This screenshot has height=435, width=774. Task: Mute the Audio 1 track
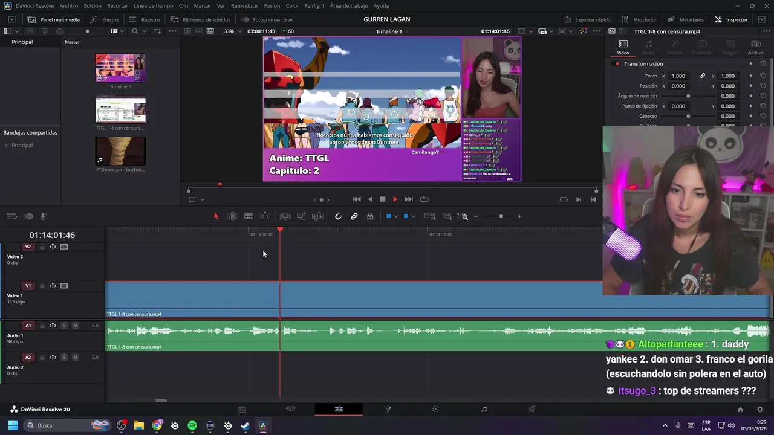pyautogui.click(x=75, y=326)
